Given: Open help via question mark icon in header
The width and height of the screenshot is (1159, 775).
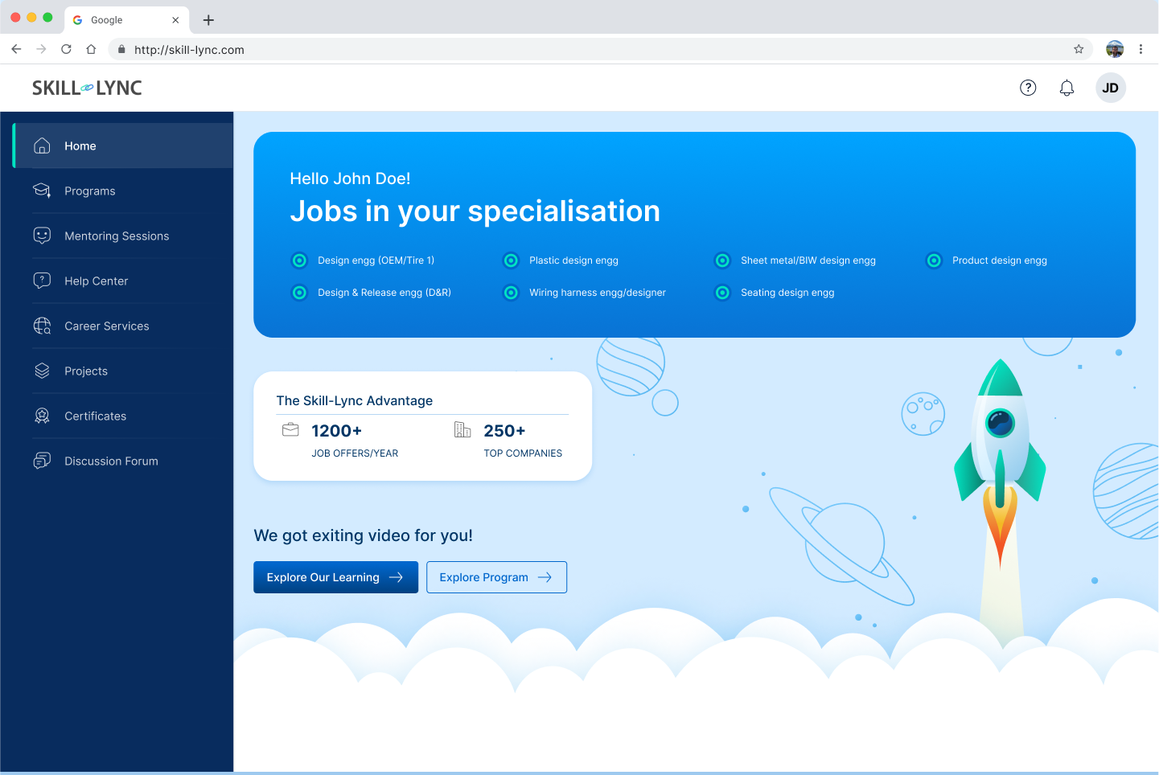Looking at the screenshot, I should click(1028, 88).
